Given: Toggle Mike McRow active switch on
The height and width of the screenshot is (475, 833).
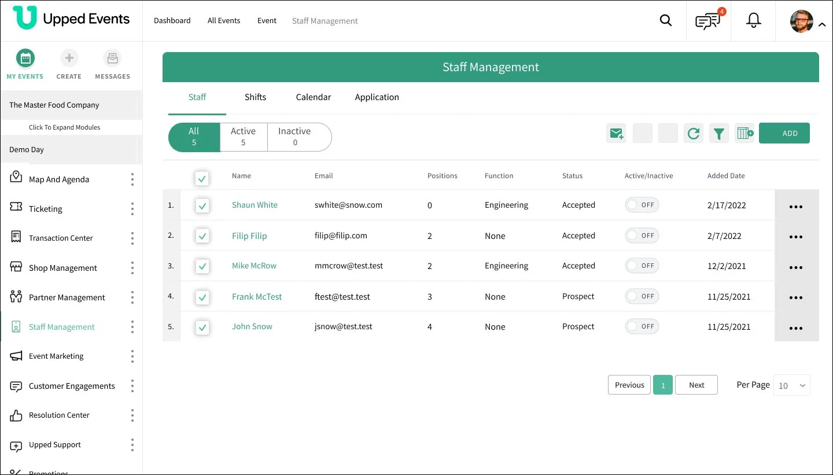Looking at the screenshot, I should (x=642, y=266).
